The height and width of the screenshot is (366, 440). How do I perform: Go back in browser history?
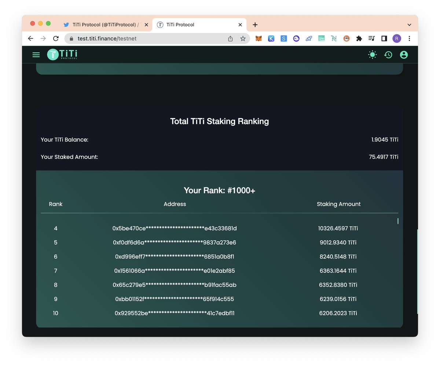click(30, 39)
